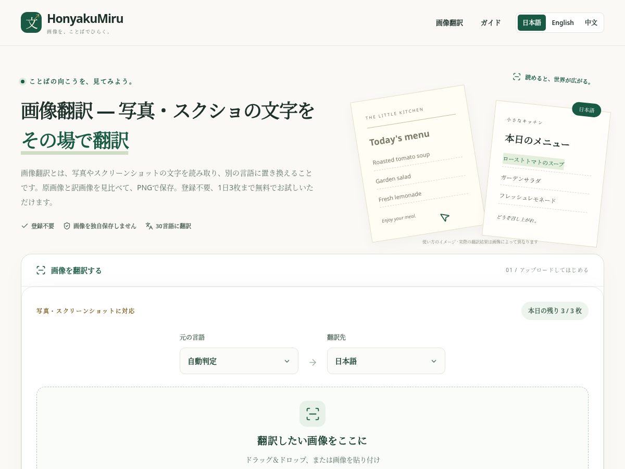Click the 本日の残り 3 / 3 枚 badge
Screen dimensions: 625x469
point(555,311)
